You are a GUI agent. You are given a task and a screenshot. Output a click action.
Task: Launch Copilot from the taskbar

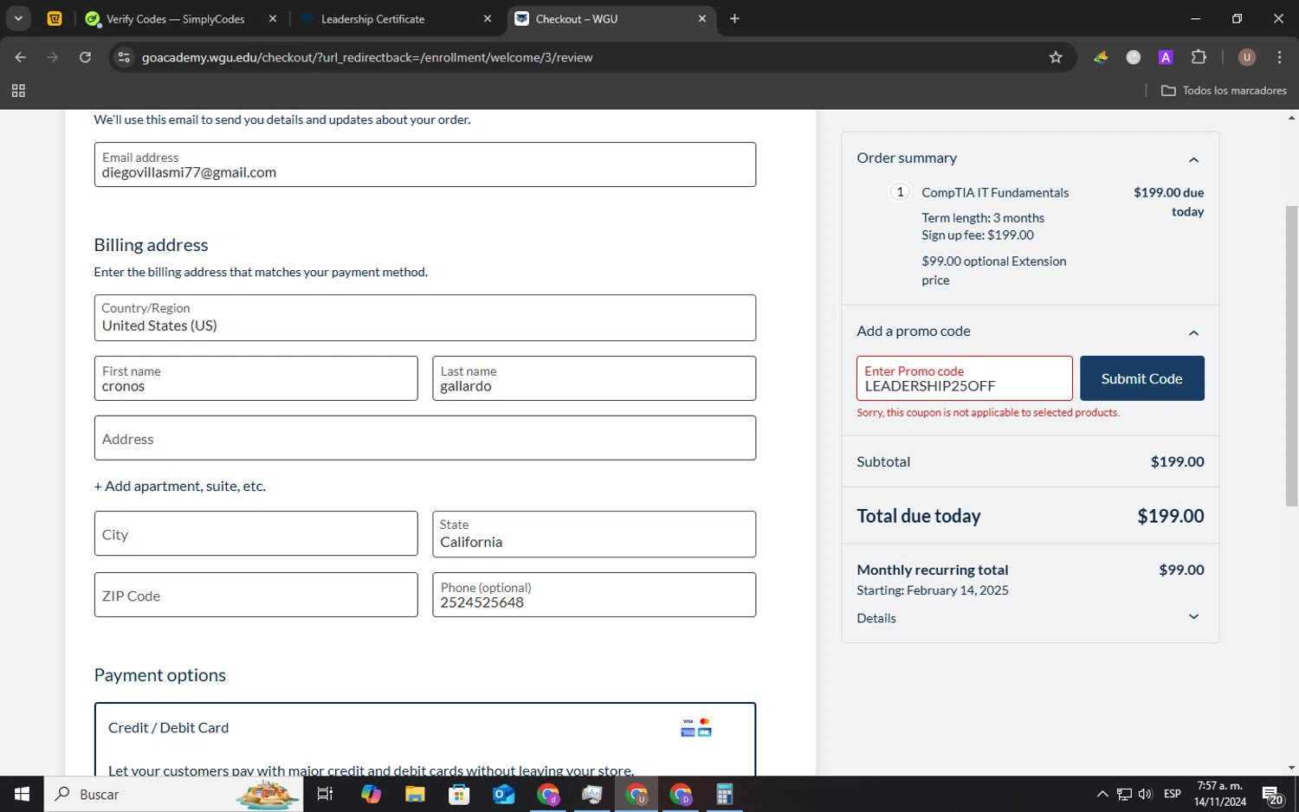coord(371,794)
